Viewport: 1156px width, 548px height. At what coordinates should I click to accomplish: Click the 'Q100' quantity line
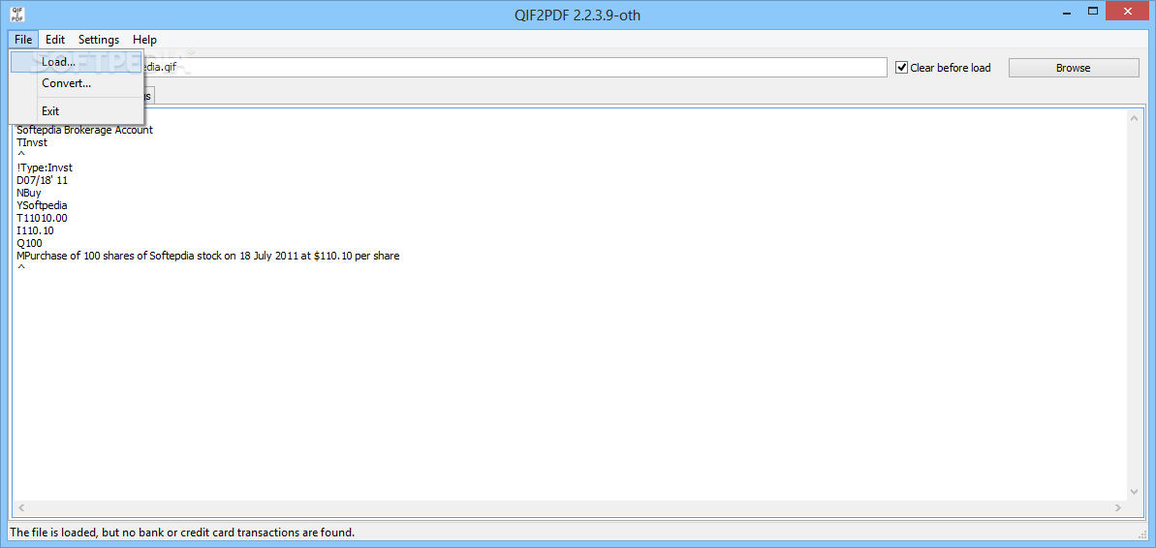click(x=29, y=243)
